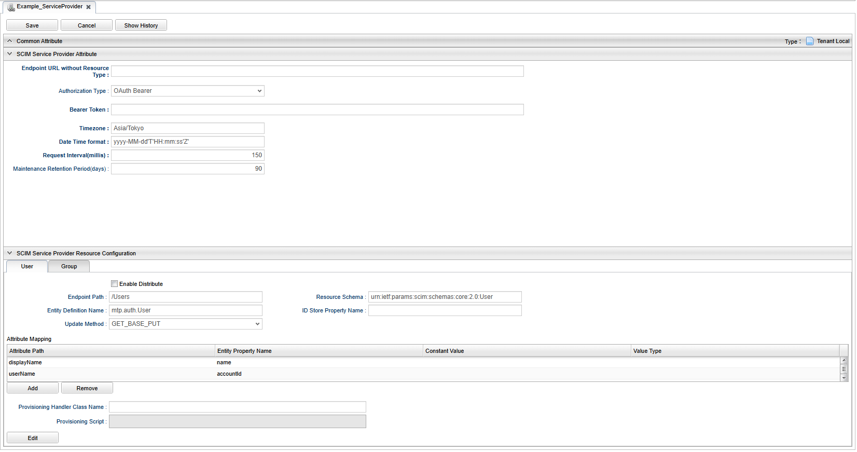Image resolution: width=857 pixels, height=452 pixels.
Task: Click the Date Time format field
Action: 188,142
